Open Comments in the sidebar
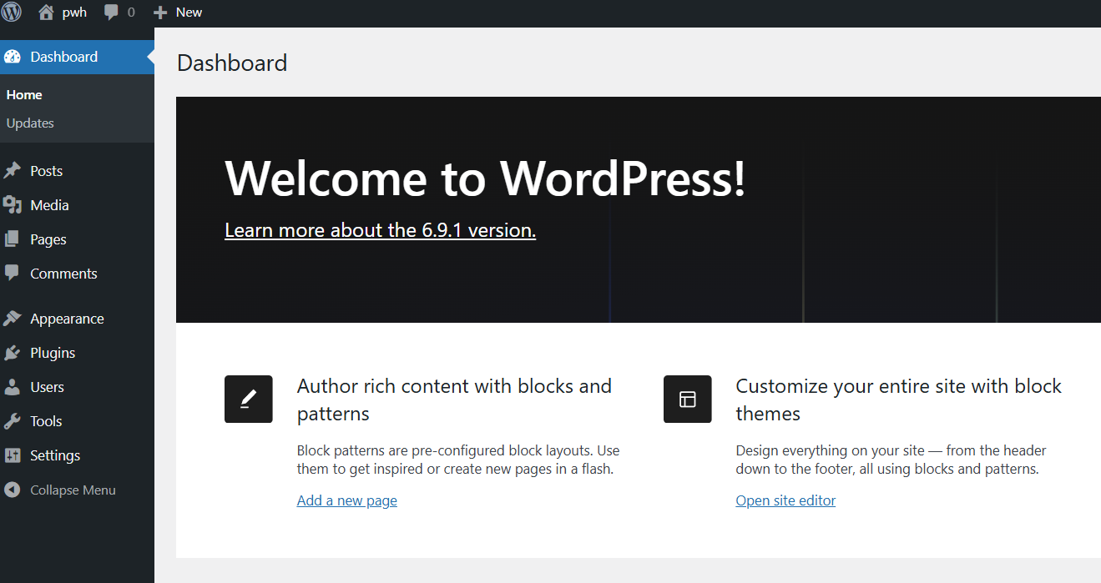 tap(63, 274)
